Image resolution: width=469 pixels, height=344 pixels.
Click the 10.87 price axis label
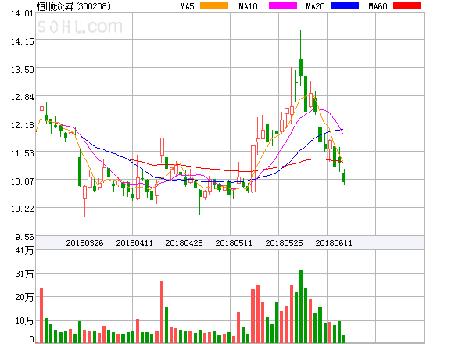coord(22,181)
